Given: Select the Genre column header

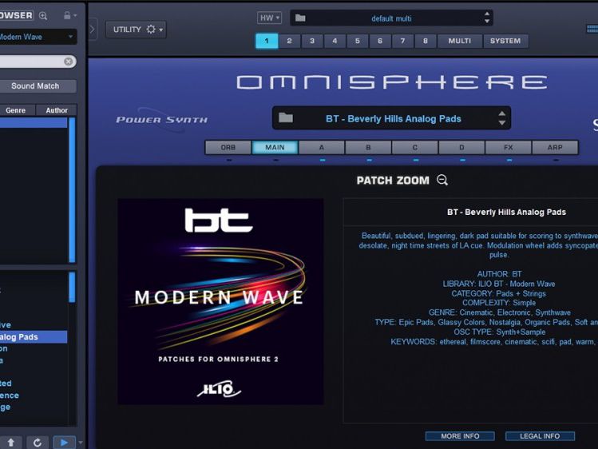Looking at the screenshot, I should pyautogui.click(x=16, y=110).
